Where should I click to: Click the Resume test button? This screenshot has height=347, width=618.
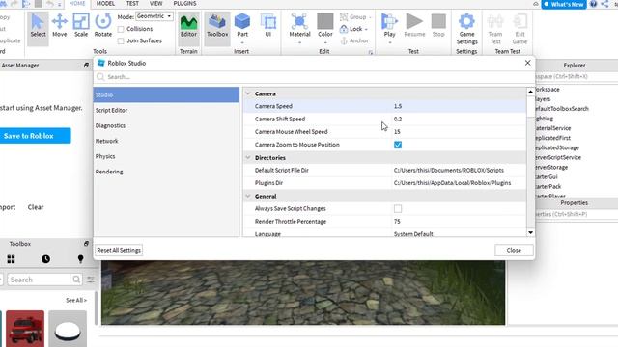pos(414,26)
